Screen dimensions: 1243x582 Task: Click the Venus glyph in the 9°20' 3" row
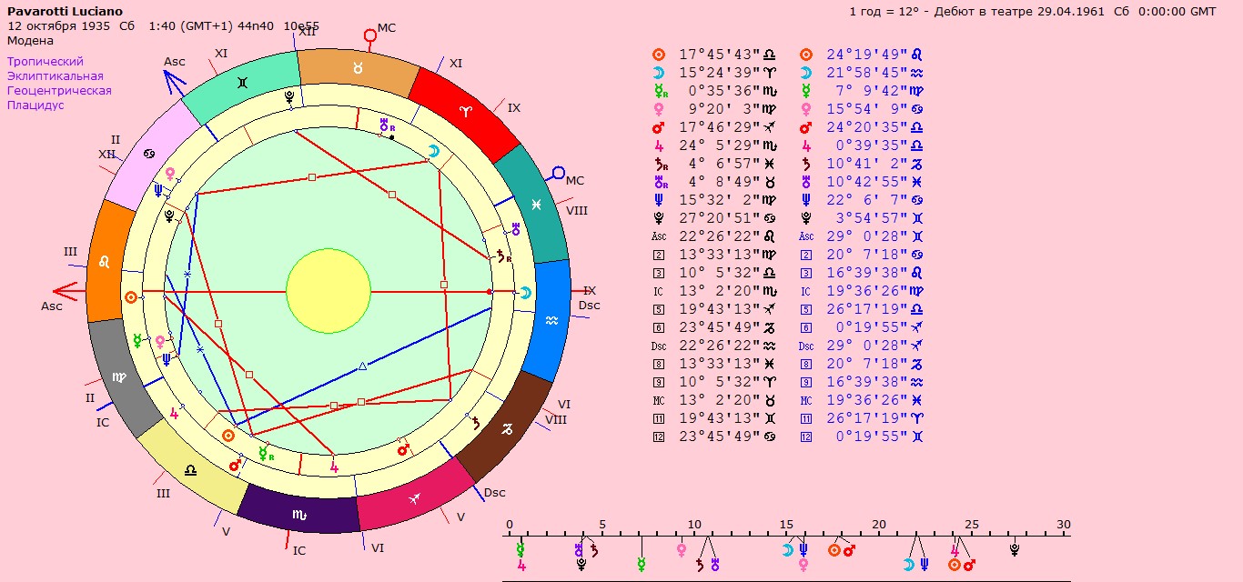click(x=659, y=109)
